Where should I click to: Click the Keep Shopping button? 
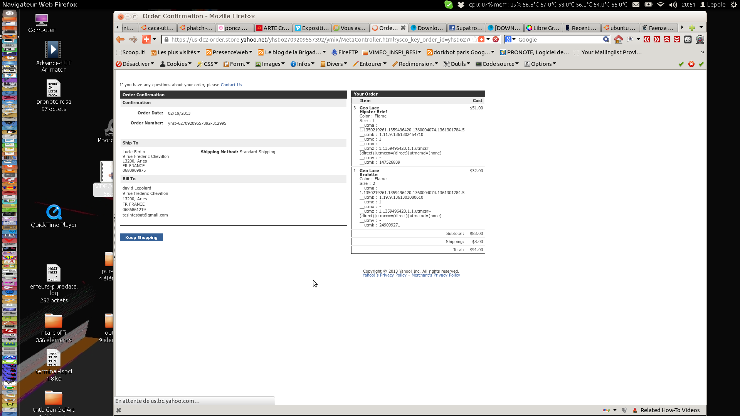(x=141, y=237)
